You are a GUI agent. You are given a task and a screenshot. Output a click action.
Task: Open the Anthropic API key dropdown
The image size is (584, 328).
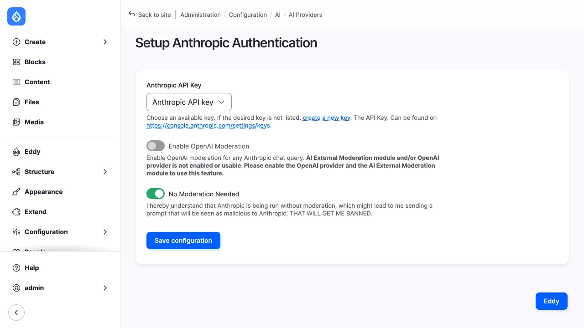(x=189, y=102)
